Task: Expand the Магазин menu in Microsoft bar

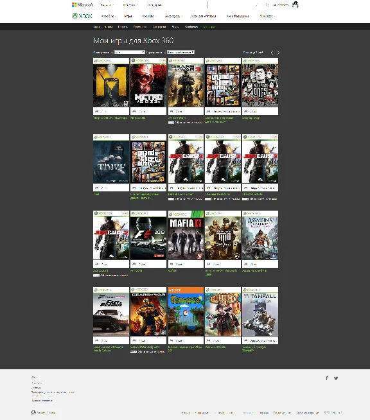Action: tap(107, 5)
